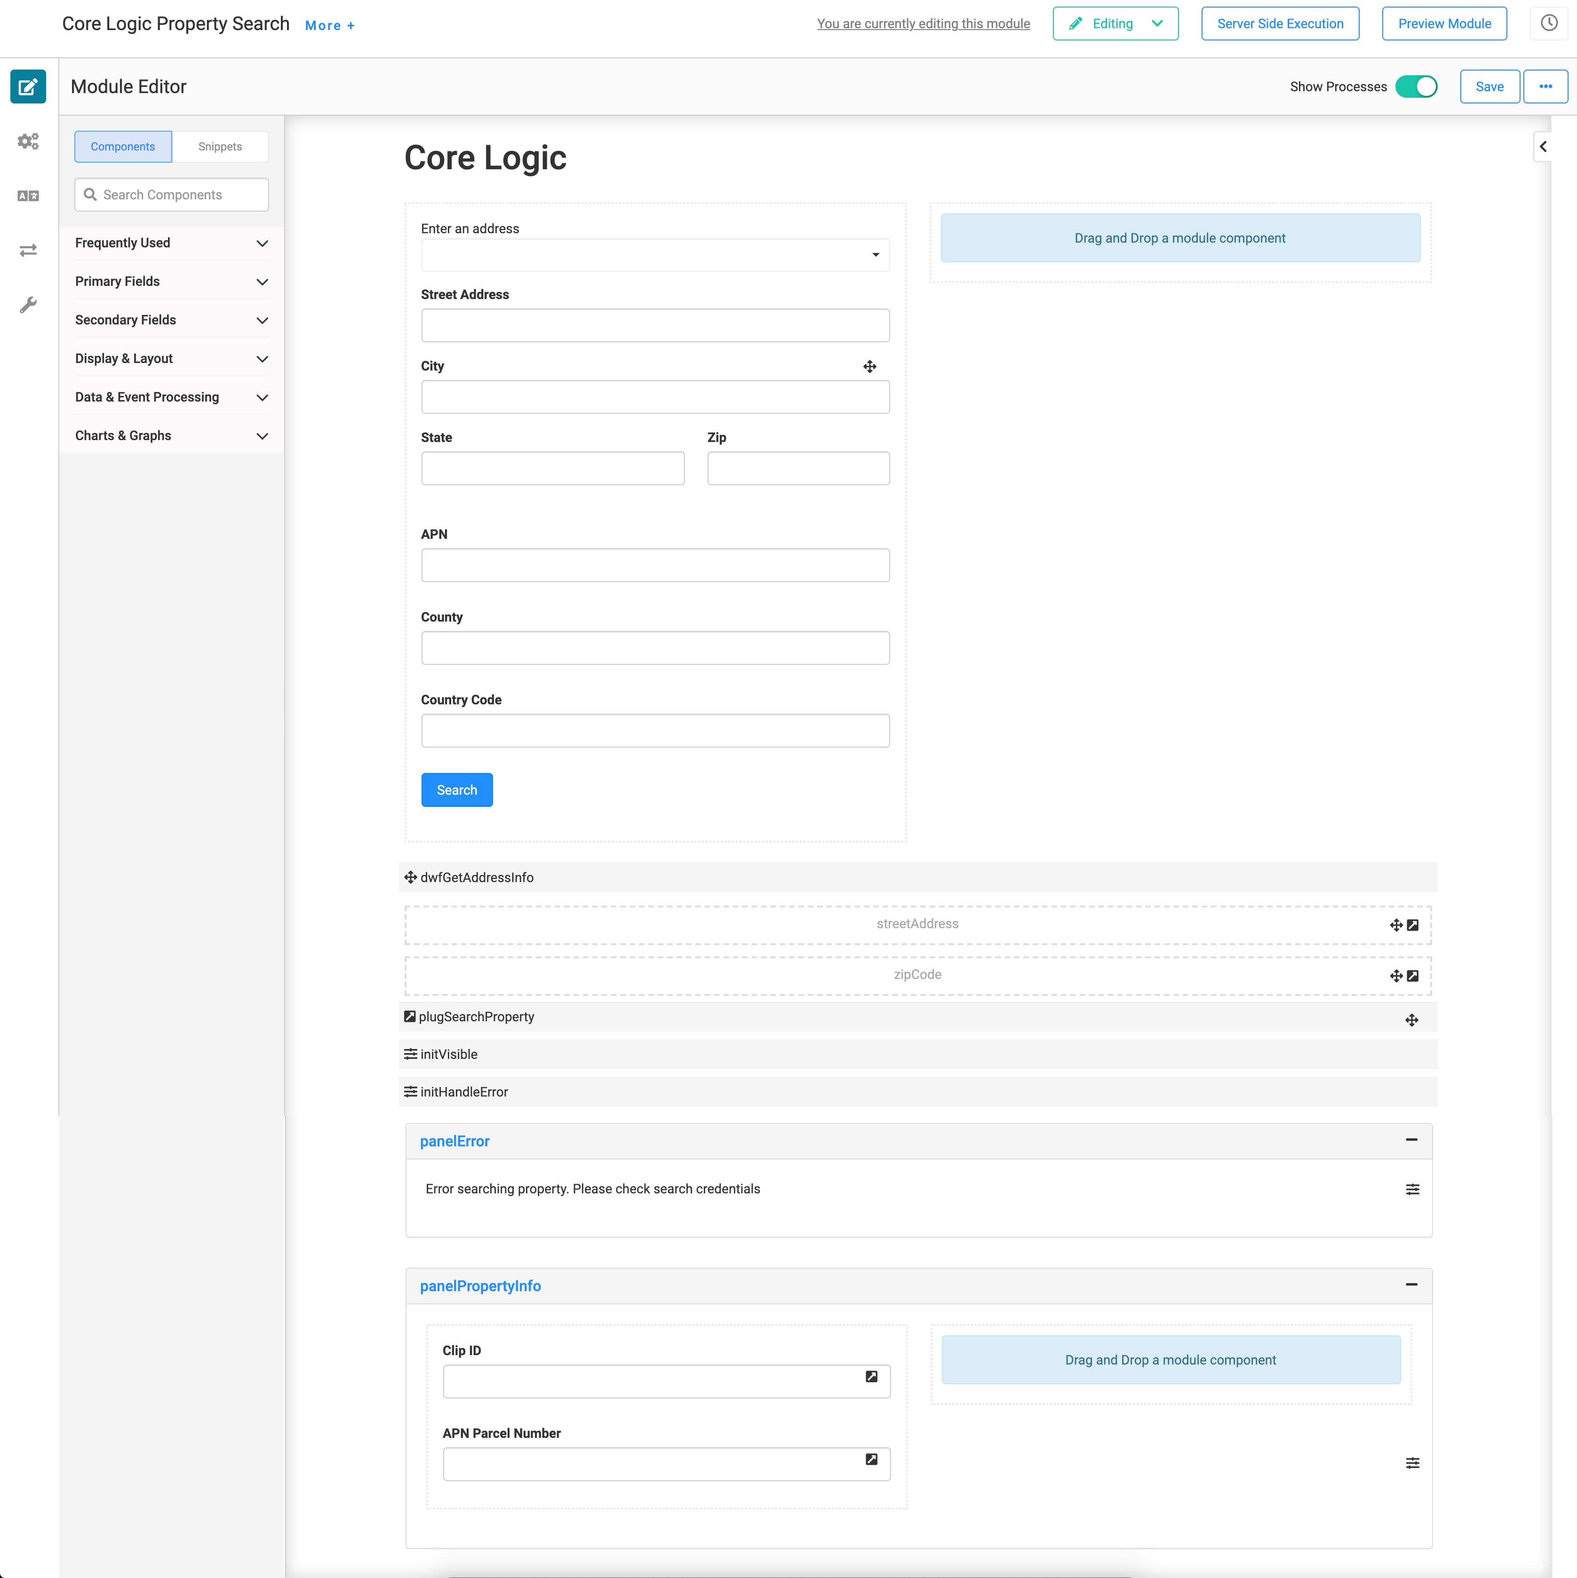Open settings sliders icon in panelPropertyInfo

point(1412,1463)
